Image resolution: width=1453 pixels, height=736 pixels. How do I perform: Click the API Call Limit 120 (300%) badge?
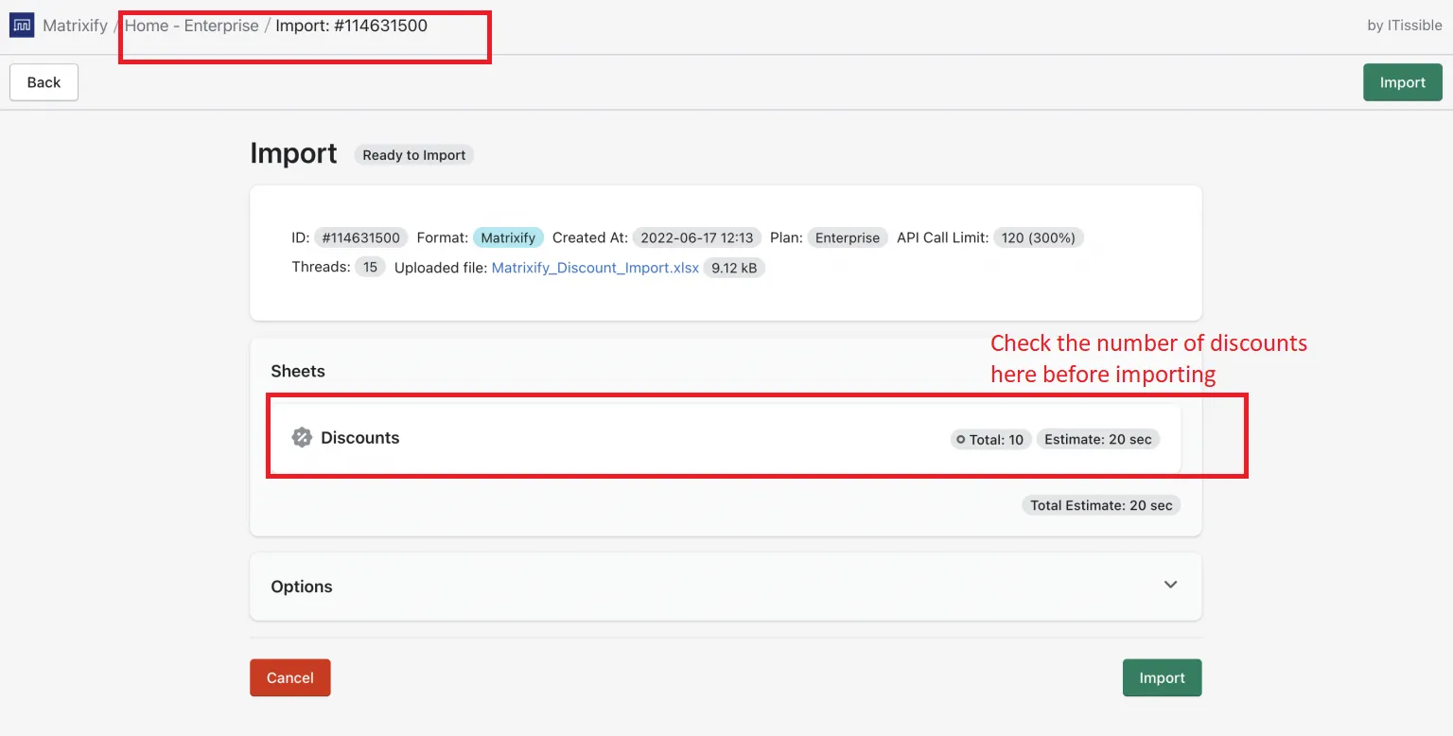point(1039,237)
